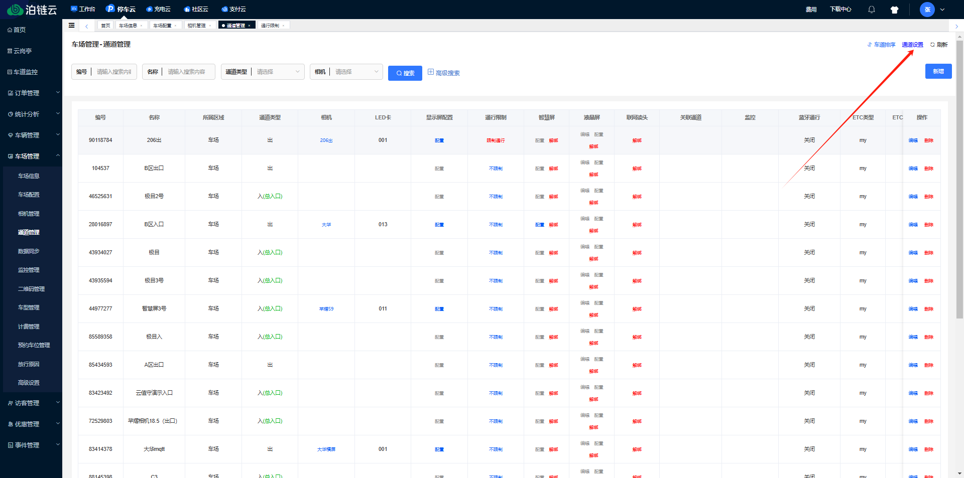The height and width of the screenshot is (478, 964).
Task: Expand 访客管理 sidebar menu
Action: [x=31, y=403]
